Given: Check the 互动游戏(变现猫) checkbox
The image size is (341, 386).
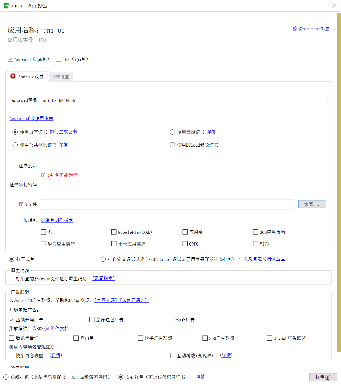Looking at the screenshot, I should pyautogui.click(x=173, y=356).
